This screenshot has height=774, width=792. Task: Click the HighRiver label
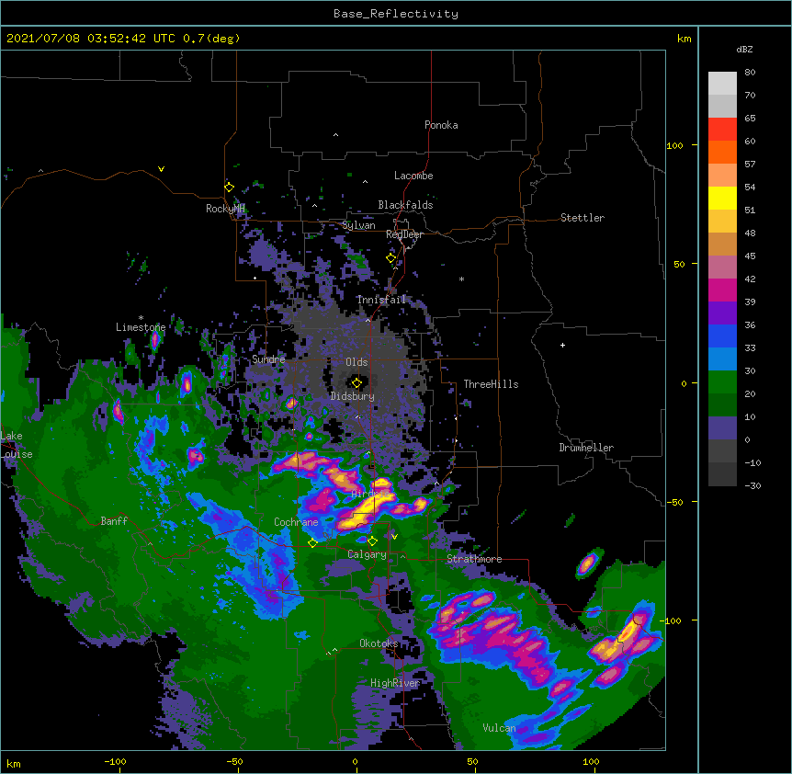[x=395, y=683]
